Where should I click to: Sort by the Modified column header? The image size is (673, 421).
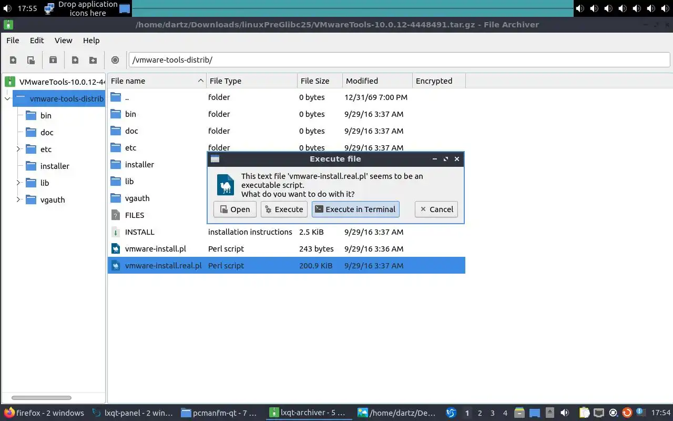378,81
